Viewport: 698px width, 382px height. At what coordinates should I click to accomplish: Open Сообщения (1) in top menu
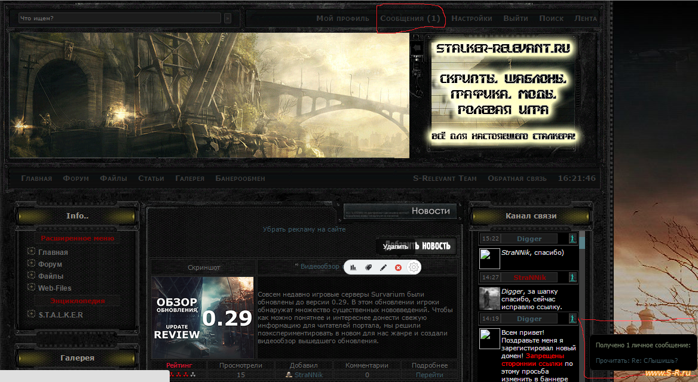pyautogui.click(x=410, y=19)
